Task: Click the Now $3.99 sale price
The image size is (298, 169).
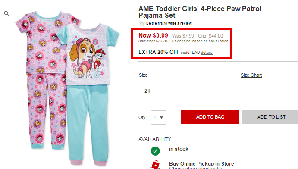Action: 153,35
